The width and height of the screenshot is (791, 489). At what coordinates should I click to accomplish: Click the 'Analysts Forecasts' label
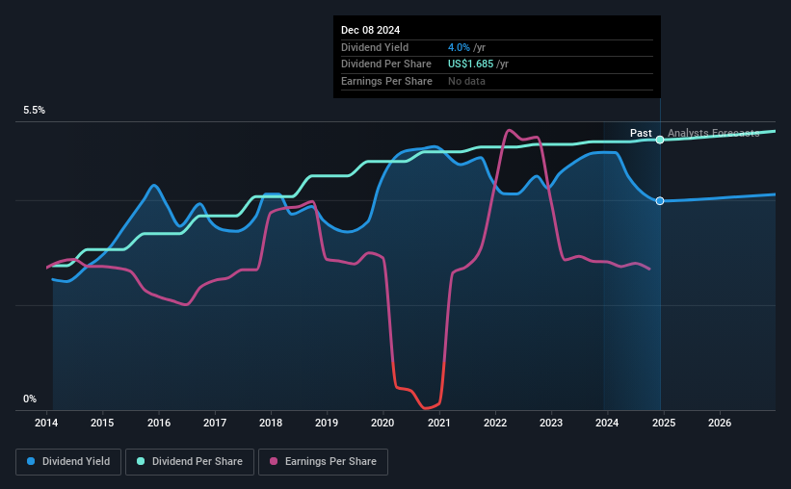(x=713, y=133)
